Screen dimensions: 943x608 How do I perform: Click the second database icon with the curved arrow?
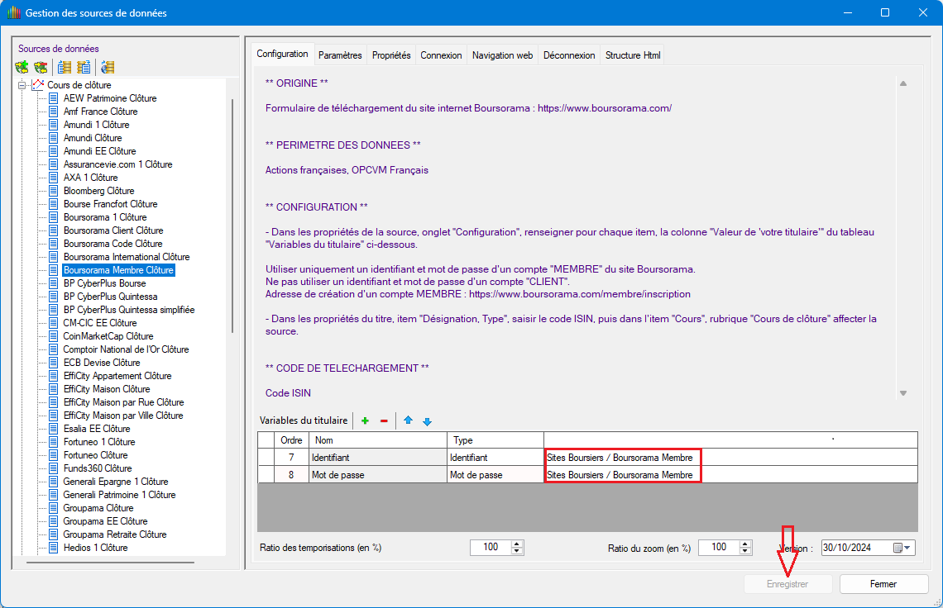click(x=84, y=68)
